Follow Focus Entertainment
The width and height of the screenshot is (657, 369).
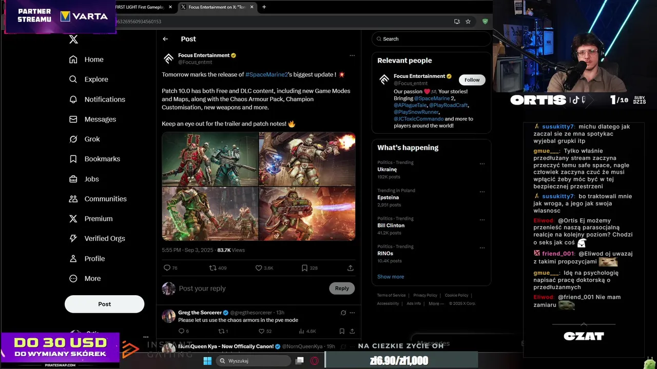click(x=472, y=80)
